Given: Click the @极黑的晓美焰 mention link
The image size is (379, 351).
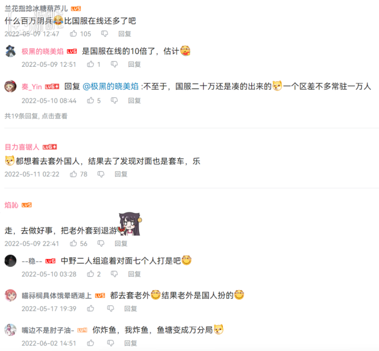Looking at the screenshot, I should click(111, 86).
